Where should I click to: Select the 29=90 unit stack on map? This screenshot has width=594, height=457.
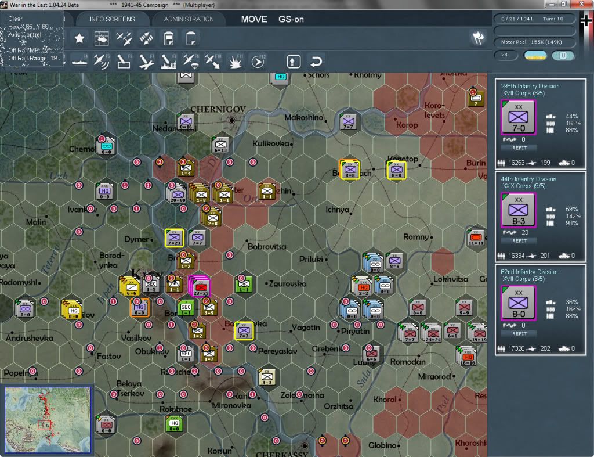coord(177,193)
